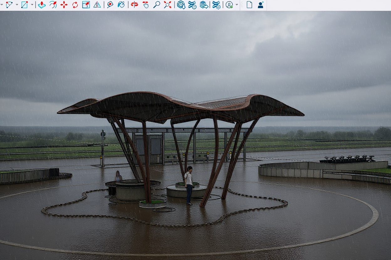Expand the rectangle shapes dropdown arrow

coord(32,5)
